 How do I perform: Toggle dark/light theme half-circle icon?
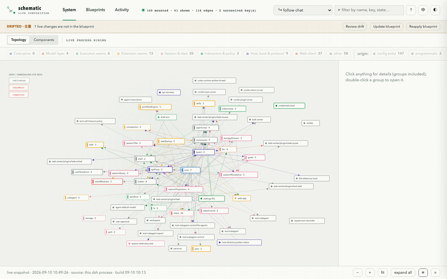tap(435, 10)
